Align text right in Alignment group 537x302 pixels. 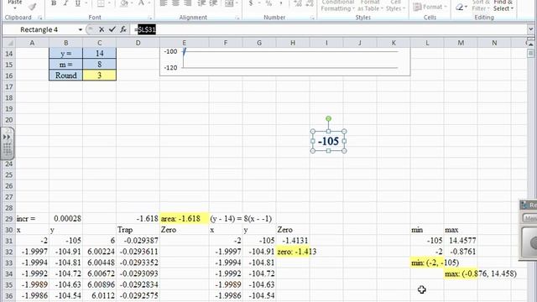[x=188, y=3]
